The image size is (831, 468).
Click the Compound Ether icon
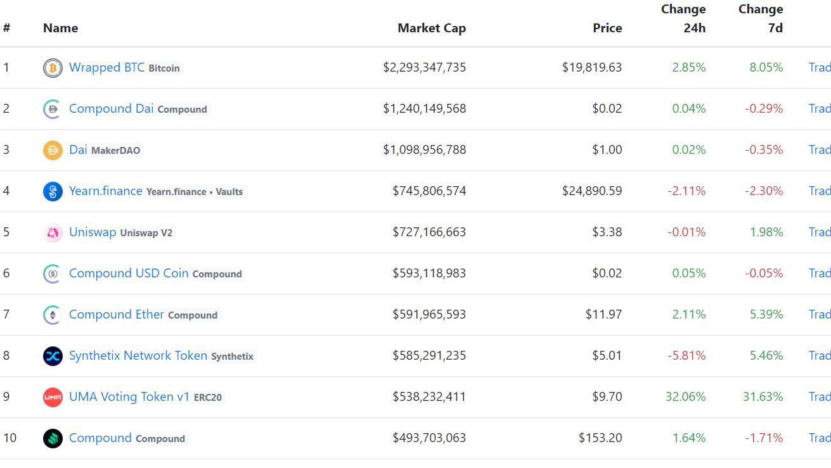pos(53,315)
